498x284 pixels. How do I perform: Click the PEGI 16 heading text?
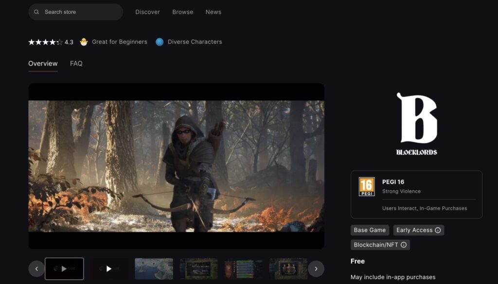click(393, 182)
